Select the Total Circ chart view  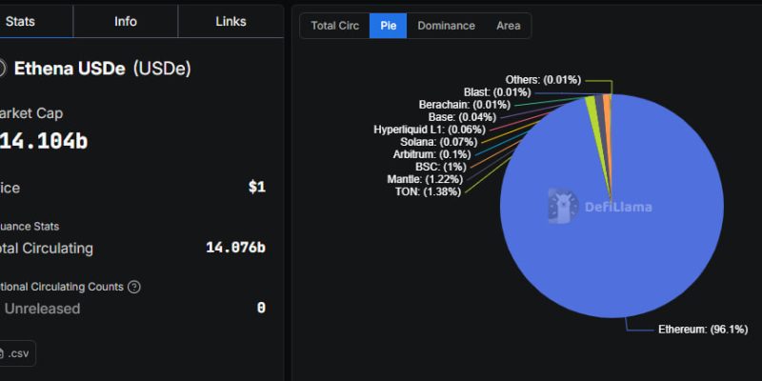(335, 26)
